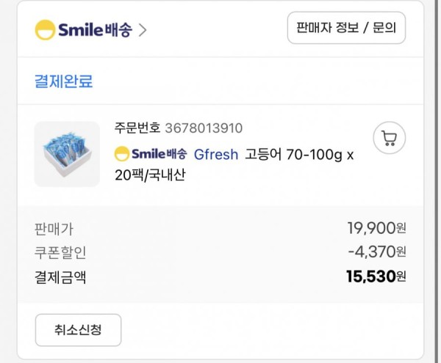
Task: Click the 결제금액 label
Action: pos(60,277)
